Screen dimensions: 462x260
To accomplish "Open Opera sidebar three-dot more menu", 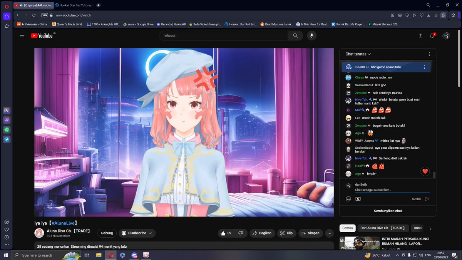I will tap(7, 245).
